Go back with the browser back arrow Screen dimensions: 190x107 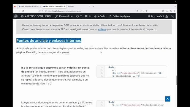click(x=15, y=11)
